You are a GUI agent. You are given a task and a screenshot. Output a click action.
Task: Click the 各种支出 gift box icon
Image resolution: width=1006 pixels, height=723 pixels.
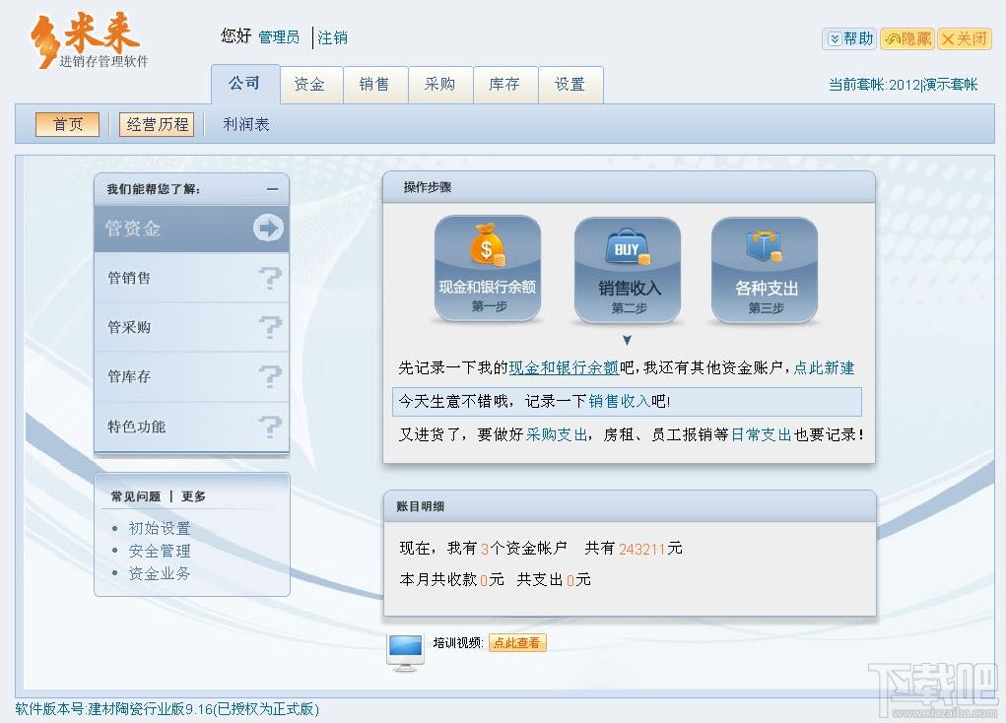coord(765,248)
